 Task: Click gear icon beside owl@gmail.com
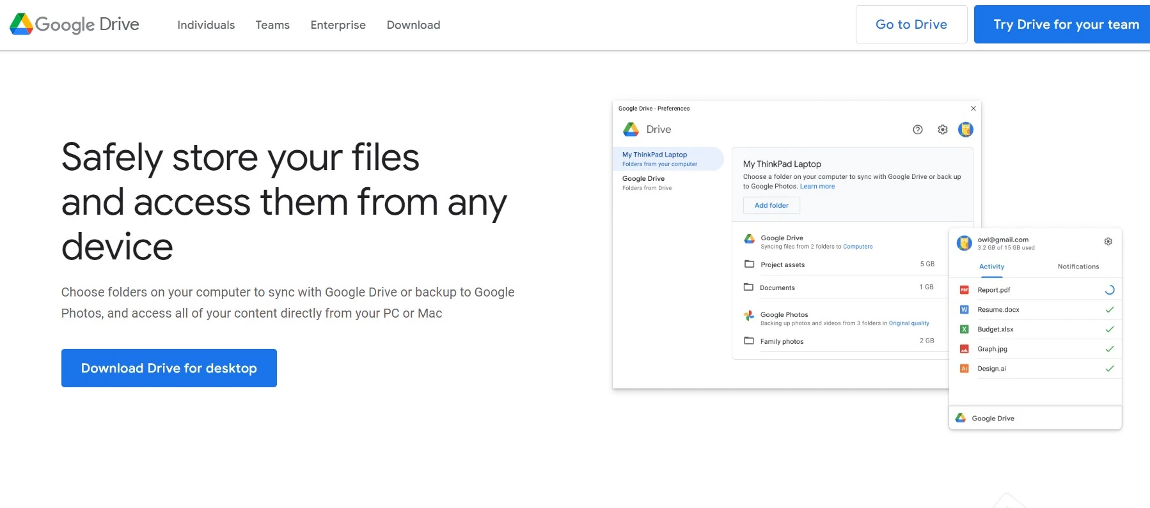(x=1108, y=242)
